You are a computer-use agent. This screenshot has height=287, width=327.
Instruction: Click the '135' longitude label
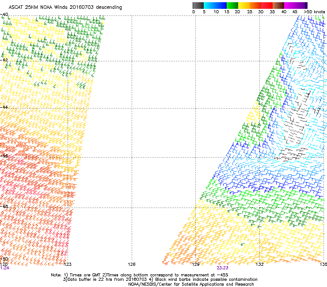pos(323,264)
